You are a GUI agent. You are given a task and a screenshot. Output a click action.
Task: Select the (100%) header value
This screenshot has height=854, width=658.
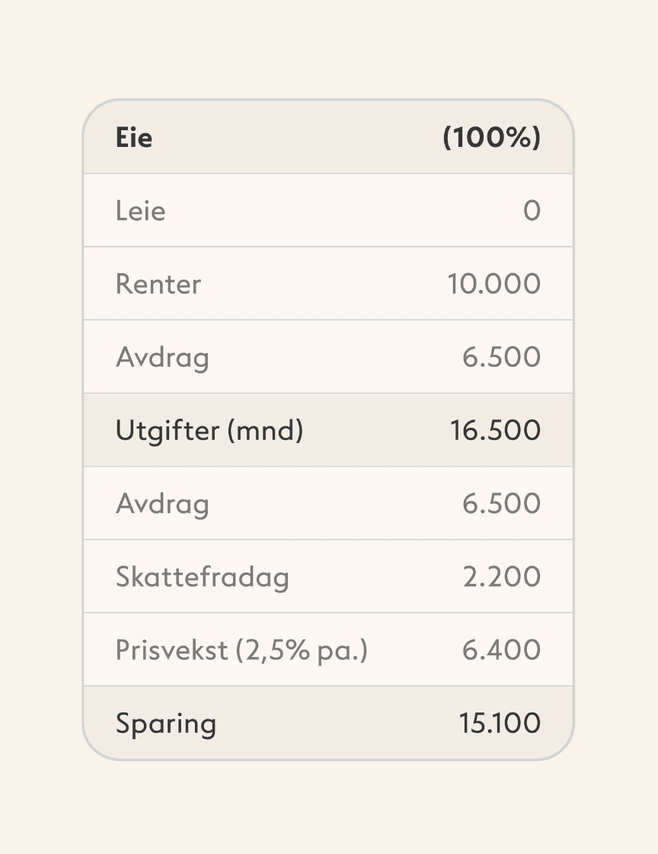point(491,138)
